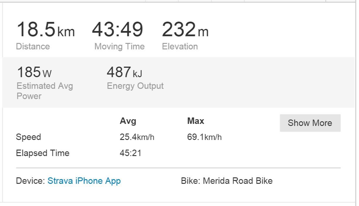Click the Show More button
Screen dimensions: 359x206
click(x=310, y=123)
